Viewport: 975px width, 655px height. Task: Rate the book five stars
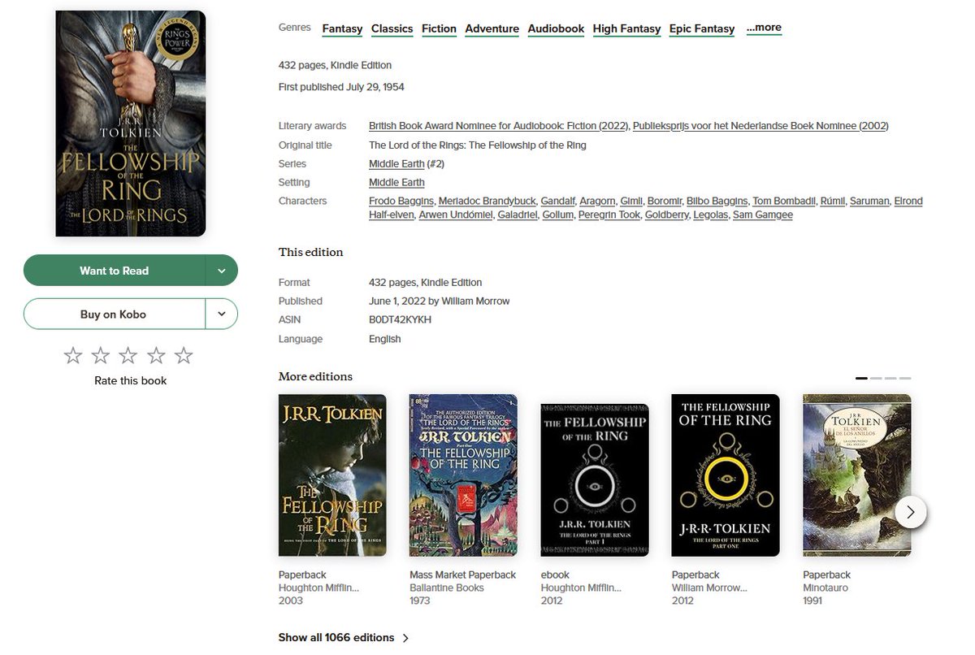[184, 356]
